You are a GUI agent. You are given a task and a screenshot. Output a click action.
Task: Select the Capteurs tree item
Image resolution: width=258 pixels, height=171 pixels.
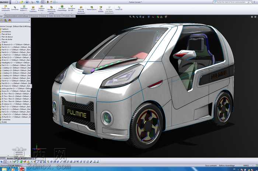(5, 29)
